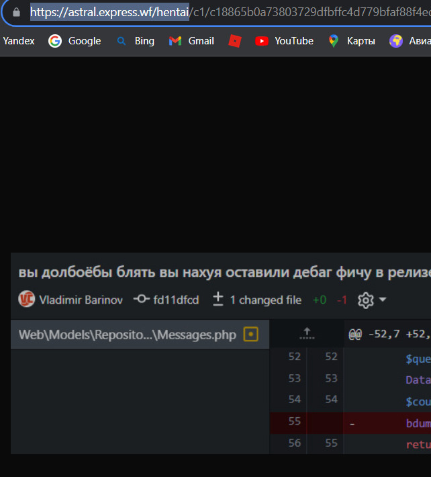Click the purple Авиа bookmark icon
The width and height of the screenshot is (431, 477).
tap(396, 41)
